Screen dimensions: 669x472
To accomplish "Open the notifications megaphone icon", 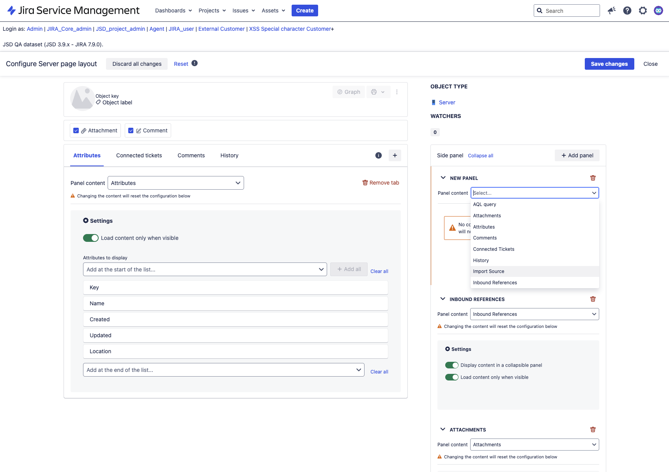I will 612,11.
